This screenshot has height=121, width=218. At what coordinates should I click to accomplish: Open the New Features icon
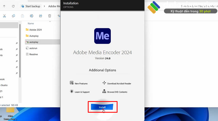tap(72, 83)
